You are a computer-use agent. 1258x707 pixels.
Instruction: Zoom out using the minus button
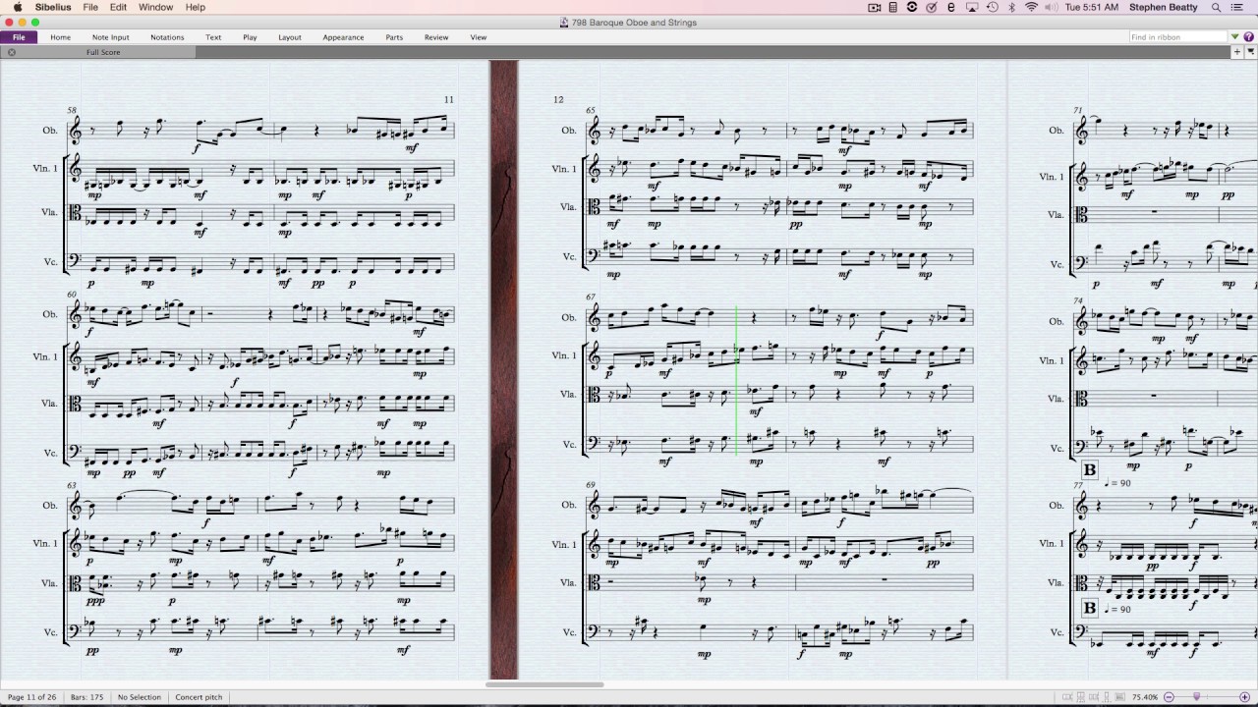pyautogui.click(x=1169, y=697)
